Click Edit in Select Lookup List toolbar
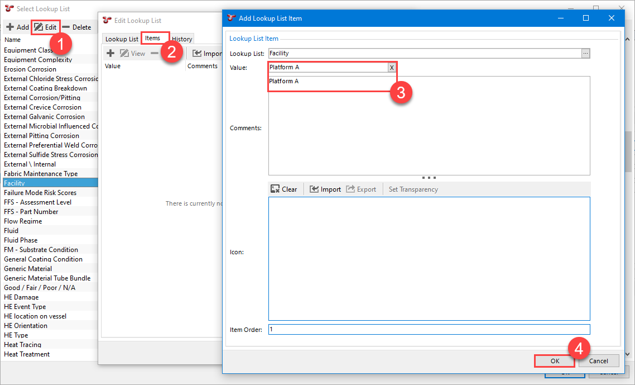This screenshot has height=385, width=635. coord(45,27)
